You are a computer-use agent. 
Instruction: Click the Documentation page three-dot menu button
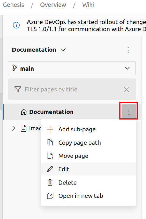point(129,112)
